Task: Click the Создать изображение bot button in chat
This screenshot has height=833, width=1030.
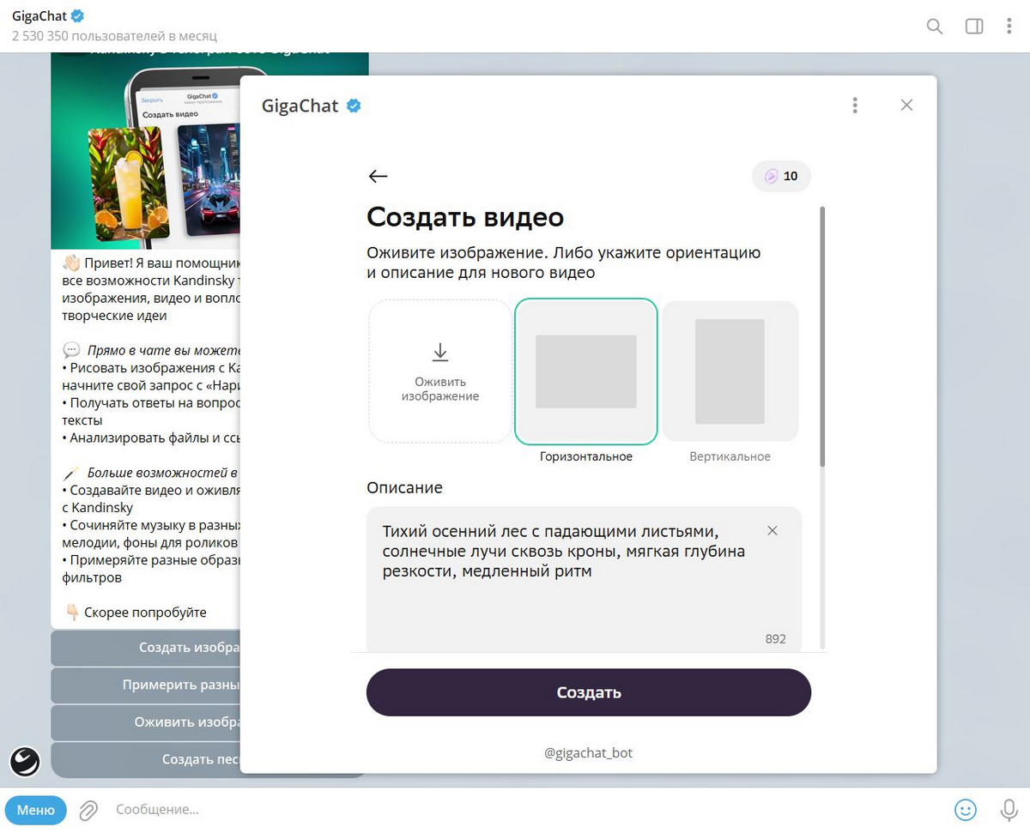Action: click(x=146, y=648)
